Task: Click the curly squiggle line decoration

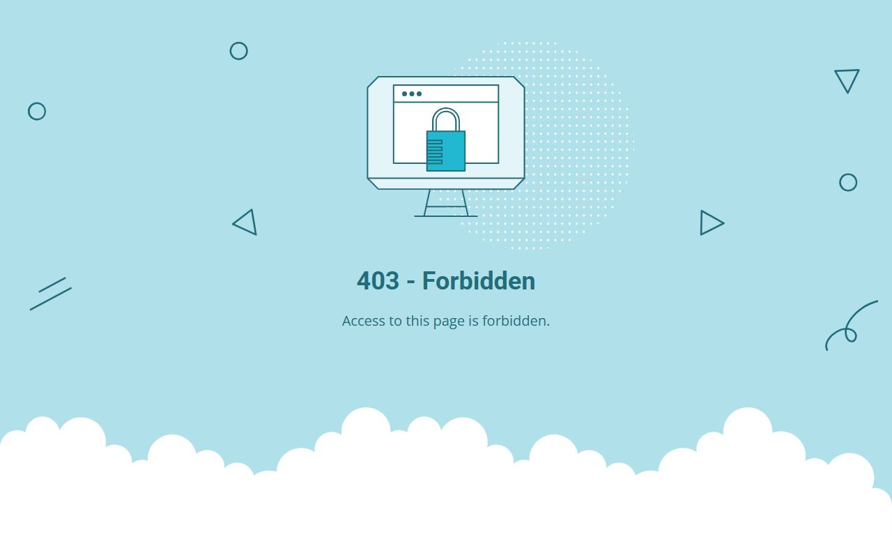Action: click(x=852, y=326)
